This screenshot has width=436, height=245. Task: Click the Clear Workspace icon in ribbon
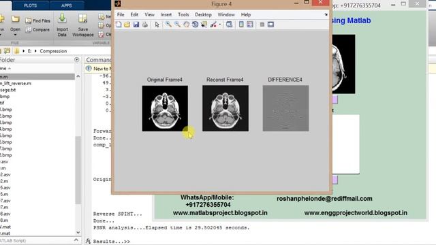(x=102, y=34)
